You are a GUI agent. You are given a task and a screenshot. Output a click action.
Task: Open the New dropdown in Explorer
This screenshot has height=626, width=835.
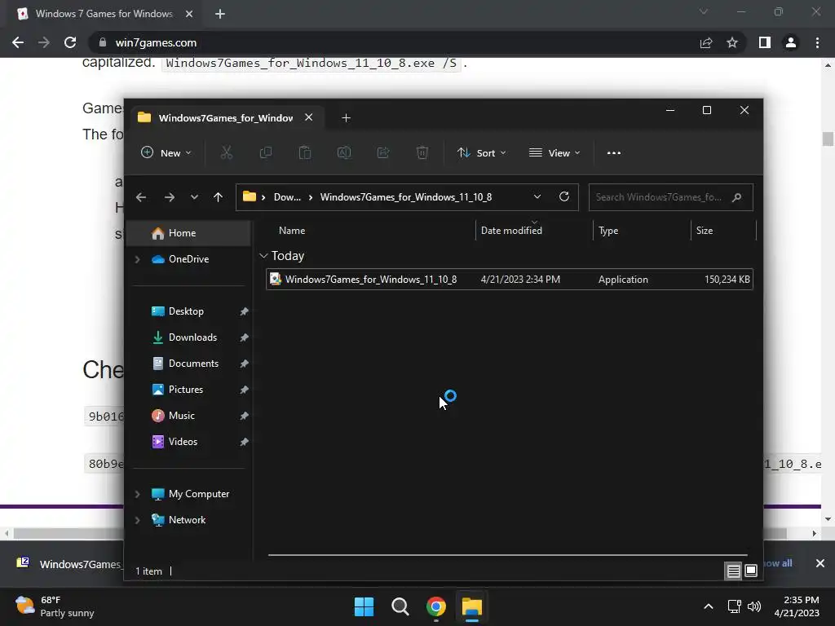166,152
